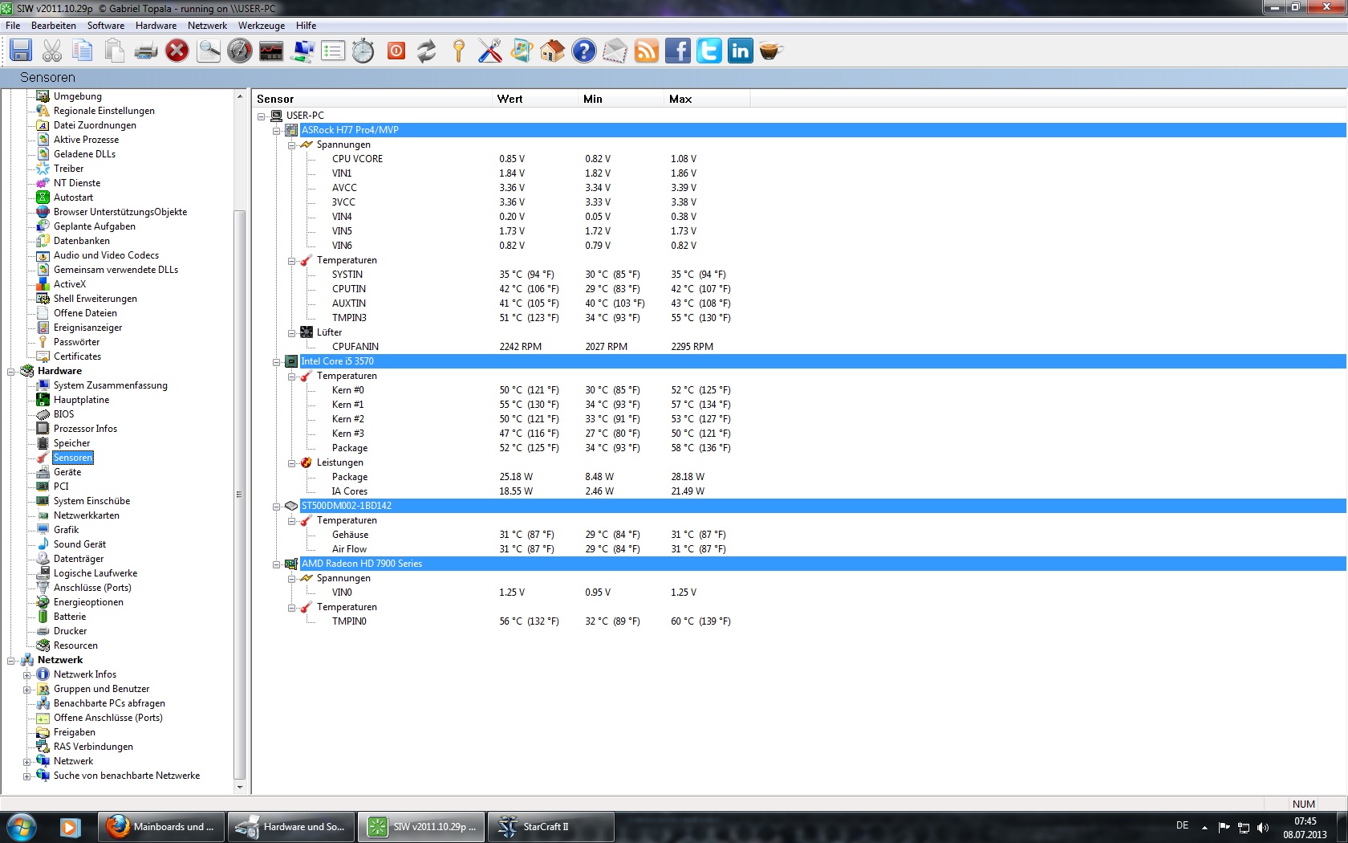Screen dimensions: 1348x843
Task: Open the performance graph monitor icon
Action: (271, 51)
